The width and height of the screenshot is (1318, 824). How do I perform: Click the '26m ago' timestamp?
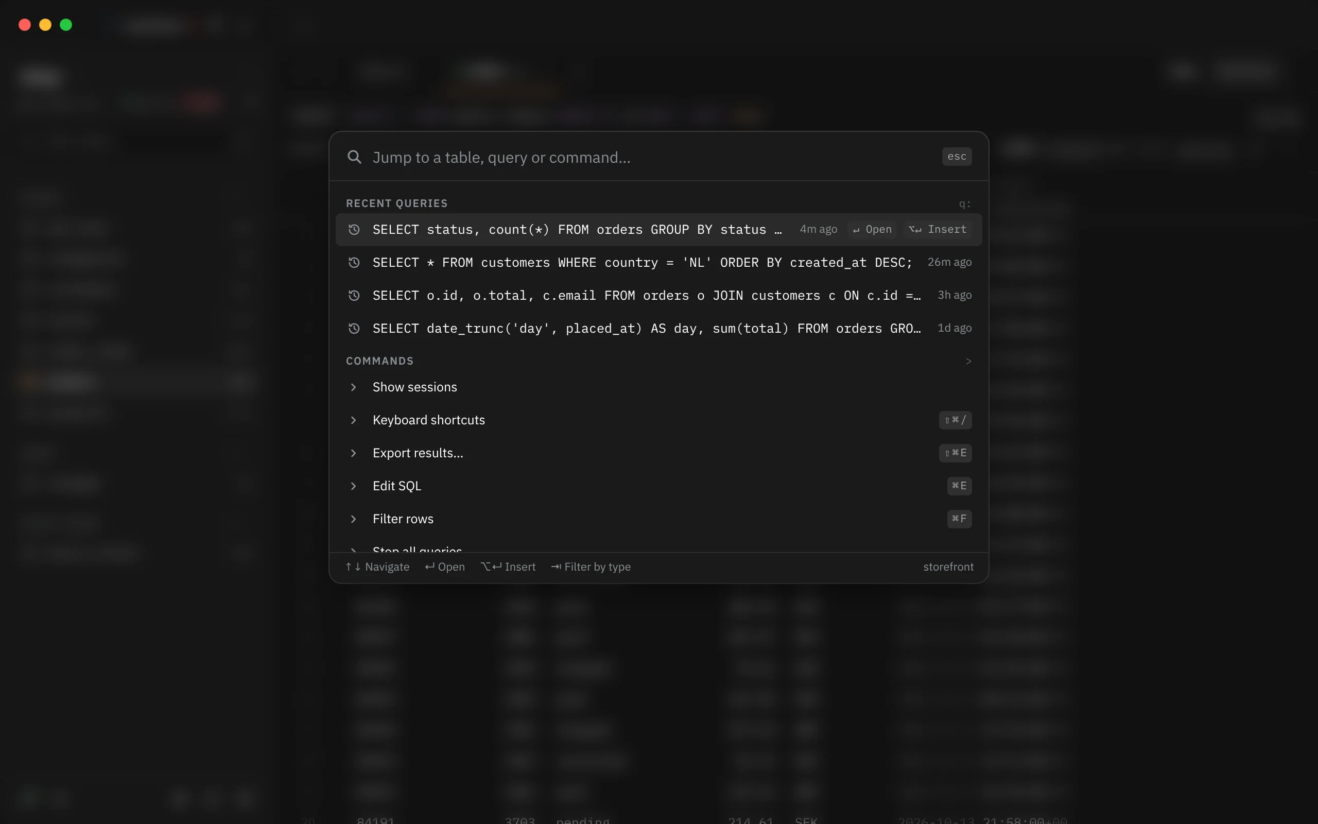949,262
